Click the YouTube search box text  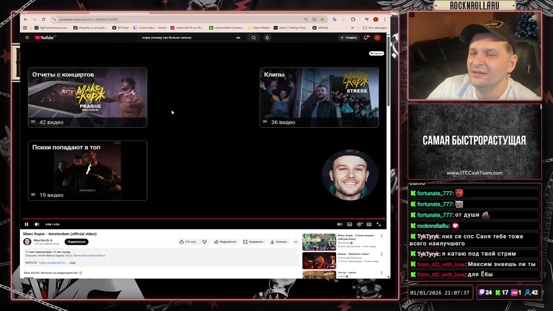(167, 38)
